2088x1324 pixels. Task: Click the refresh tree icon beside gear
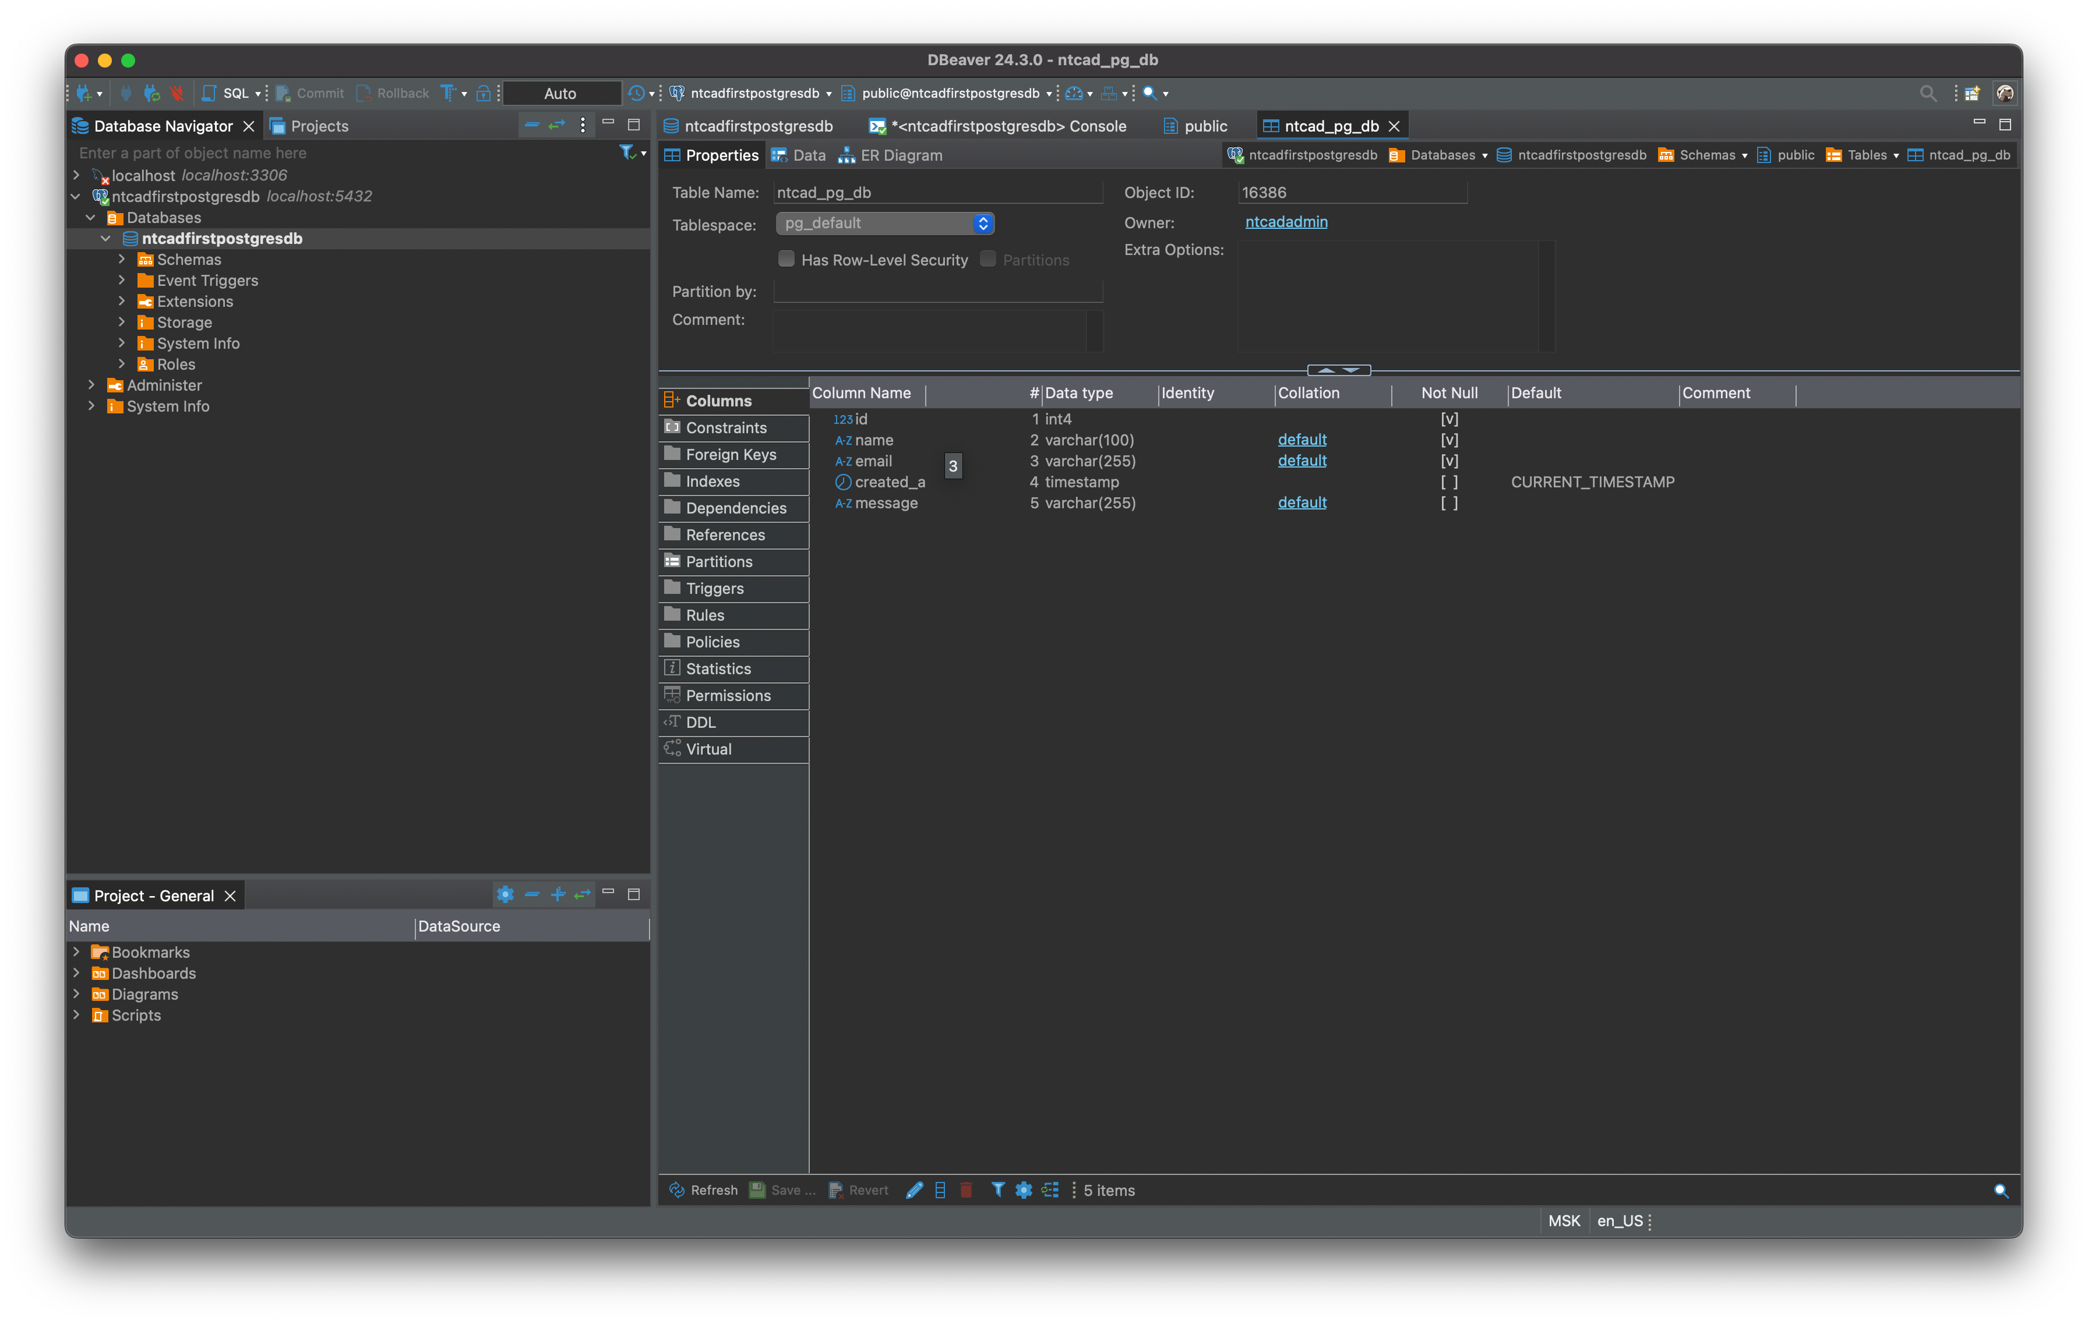pyautogui.click(x=1050, y=1190)
